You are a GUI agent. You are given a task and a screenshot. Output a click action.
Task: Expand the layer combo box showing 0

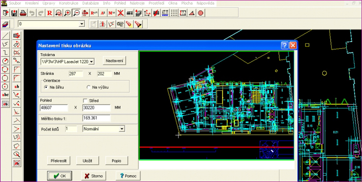82,24
